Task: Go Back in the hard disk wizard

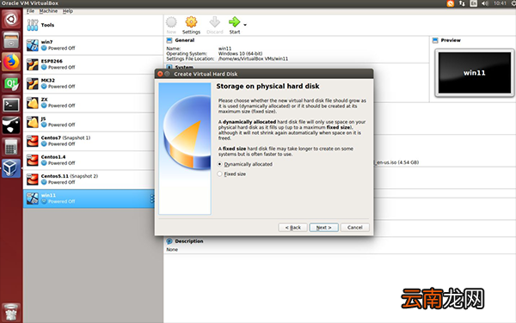Action: 293,228
